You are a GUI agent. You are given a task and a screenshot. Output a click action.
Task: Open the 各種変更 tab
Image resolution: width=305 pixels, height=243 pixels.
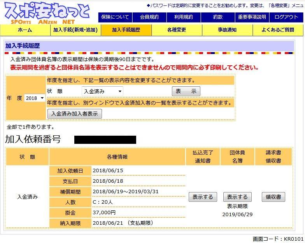coord(177,30)
